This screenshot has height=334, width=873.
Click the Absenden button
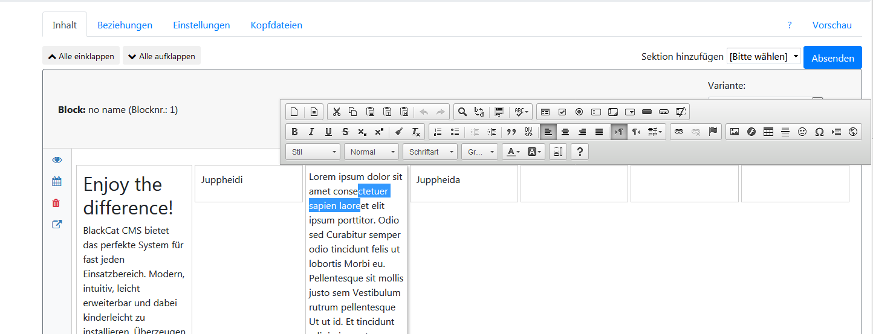[832, 58]
